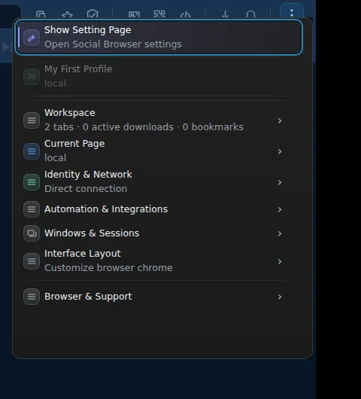Click 'Customize browser chrome' subtitle
Screen dimensions: 361x399
[108, 268]
